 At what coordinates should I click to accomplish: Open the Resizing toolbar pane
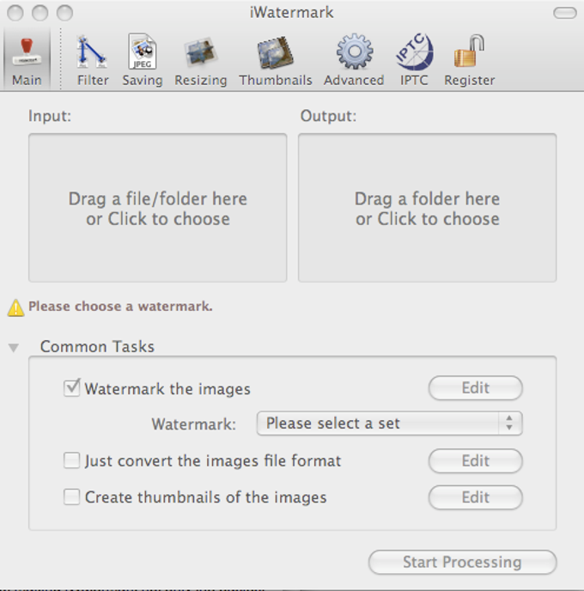pos(200,60)
